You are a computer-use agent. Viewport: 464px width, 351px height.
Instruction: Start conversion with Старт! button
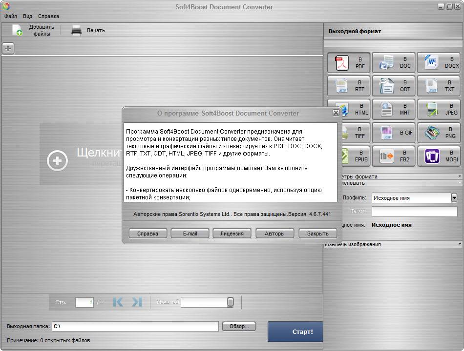(295, 332)
